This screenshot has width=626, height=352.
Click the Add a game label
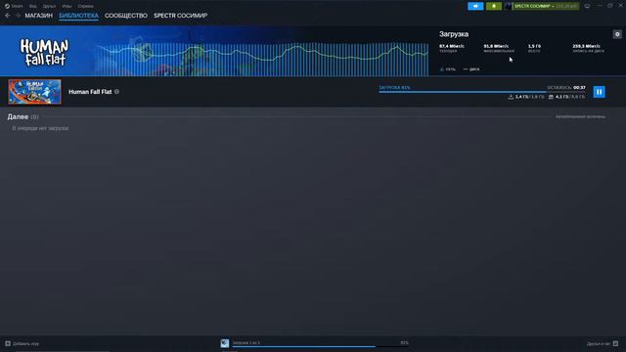pos(26,343)
